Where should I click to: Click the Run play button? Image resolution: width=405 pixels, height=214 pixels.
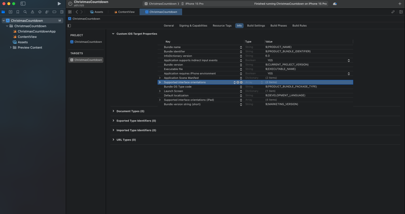pyautogui.click(x=59, y=4)
